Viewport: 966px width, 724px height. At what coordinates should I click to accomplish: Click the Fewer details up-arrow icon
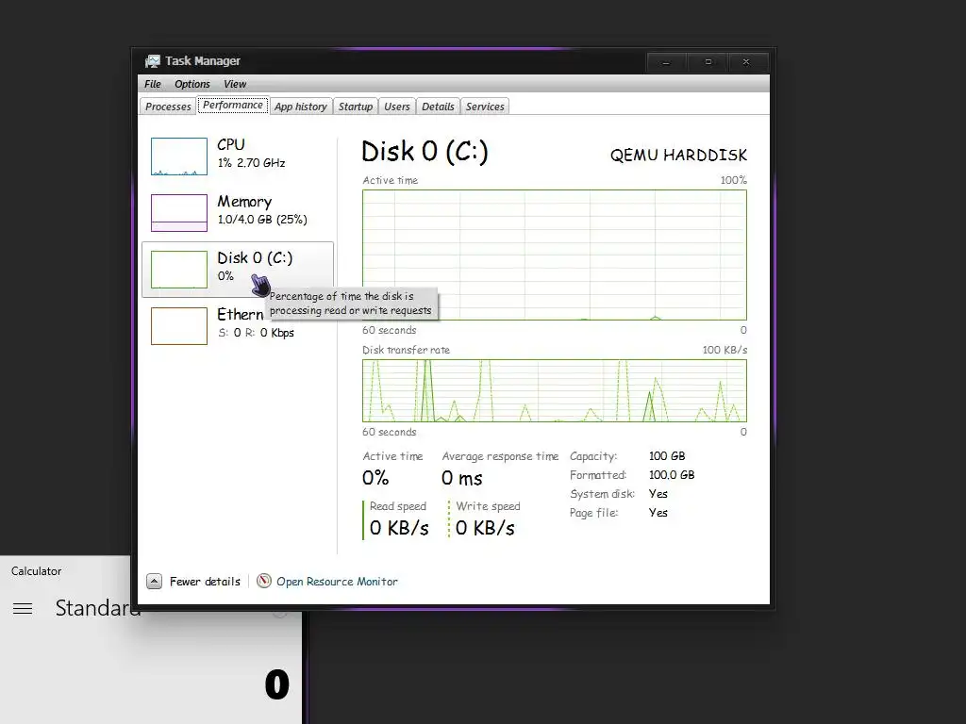(x=154, y=581)
